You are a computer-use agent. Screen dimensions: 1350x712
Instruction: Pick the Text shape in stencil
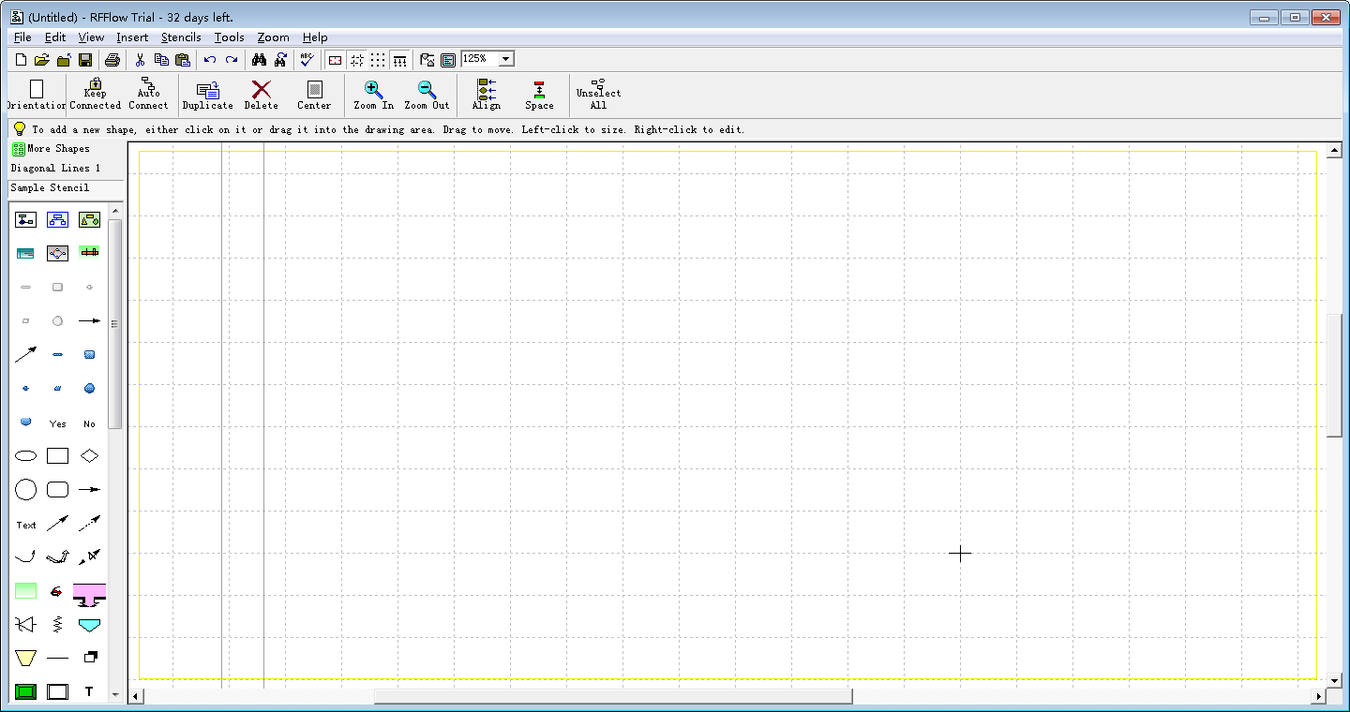click(x=26, y=525)
